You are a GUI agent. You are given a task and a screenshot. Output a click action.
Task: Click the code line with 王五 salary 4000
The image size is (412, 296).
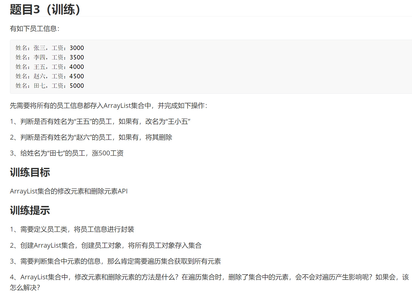[50, 67]
